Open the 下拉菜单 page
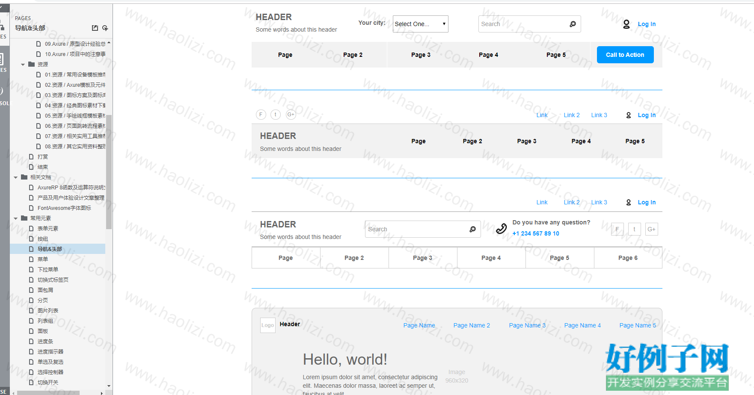The height and width of the screenshot is (395, 754). click(x=48, y=269)
